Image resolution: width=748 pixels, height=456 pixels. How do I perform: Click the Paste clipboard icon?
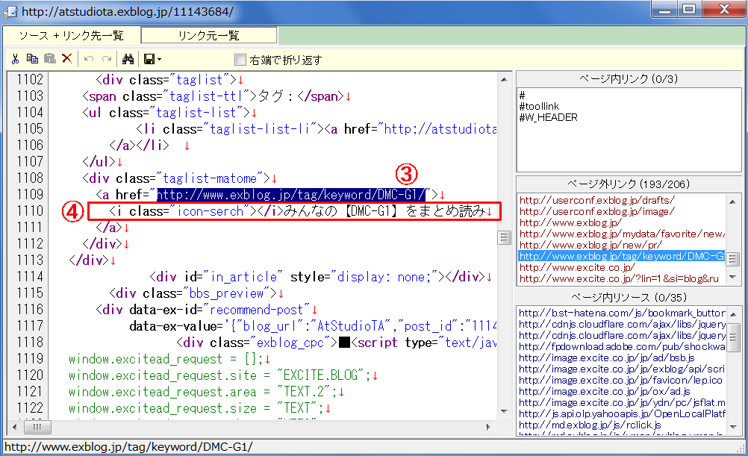[50, 59]
